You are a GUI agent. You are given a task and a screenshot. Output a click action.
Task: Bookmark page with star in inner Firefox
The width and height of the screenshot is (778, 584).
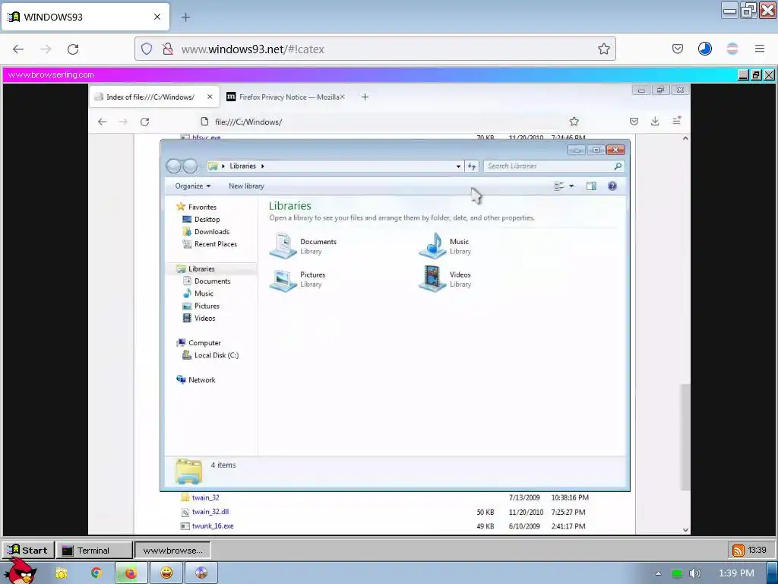574,122
